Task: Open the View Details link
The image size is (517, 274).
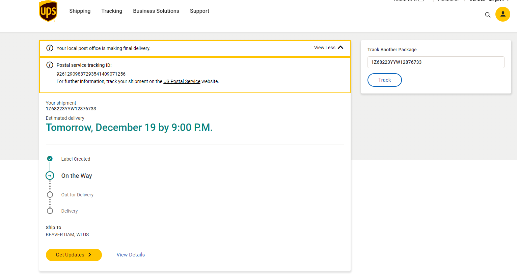Action: coord(131,255)
